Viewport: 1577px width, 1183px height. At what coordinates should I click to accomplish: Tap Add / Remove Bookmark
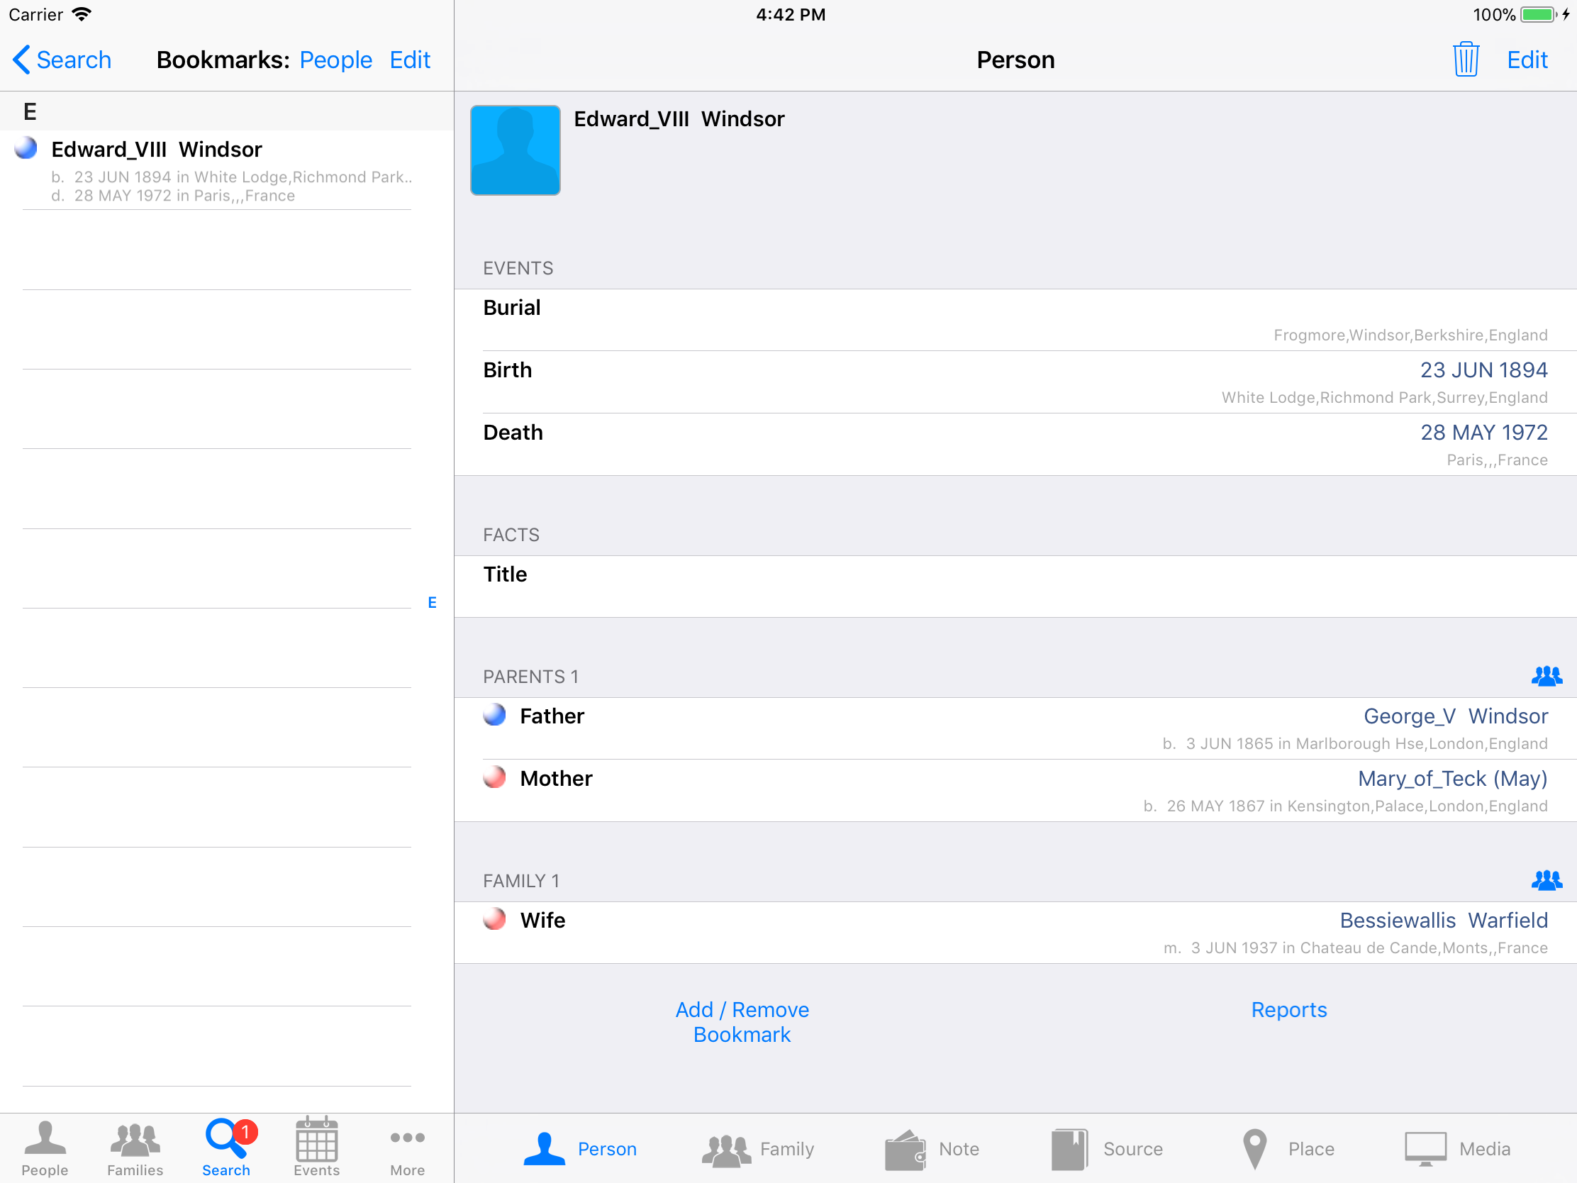click(742, 1021)
